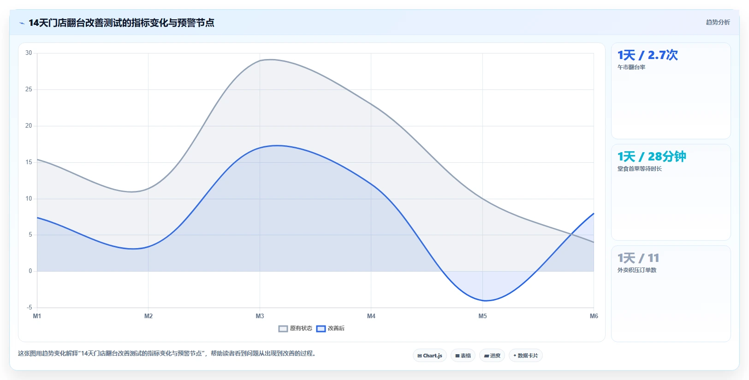Click the gray line's peak at M3
Screen dimensions: 749x380
(x=260, y=60)
